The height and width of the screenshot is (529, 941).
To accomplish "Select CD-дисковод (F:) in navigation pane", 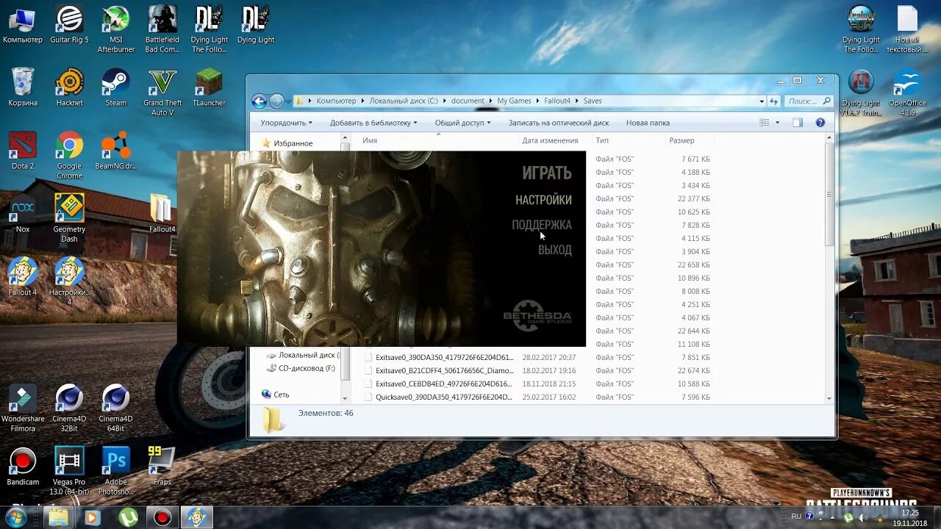I will [x=300, y=368].
